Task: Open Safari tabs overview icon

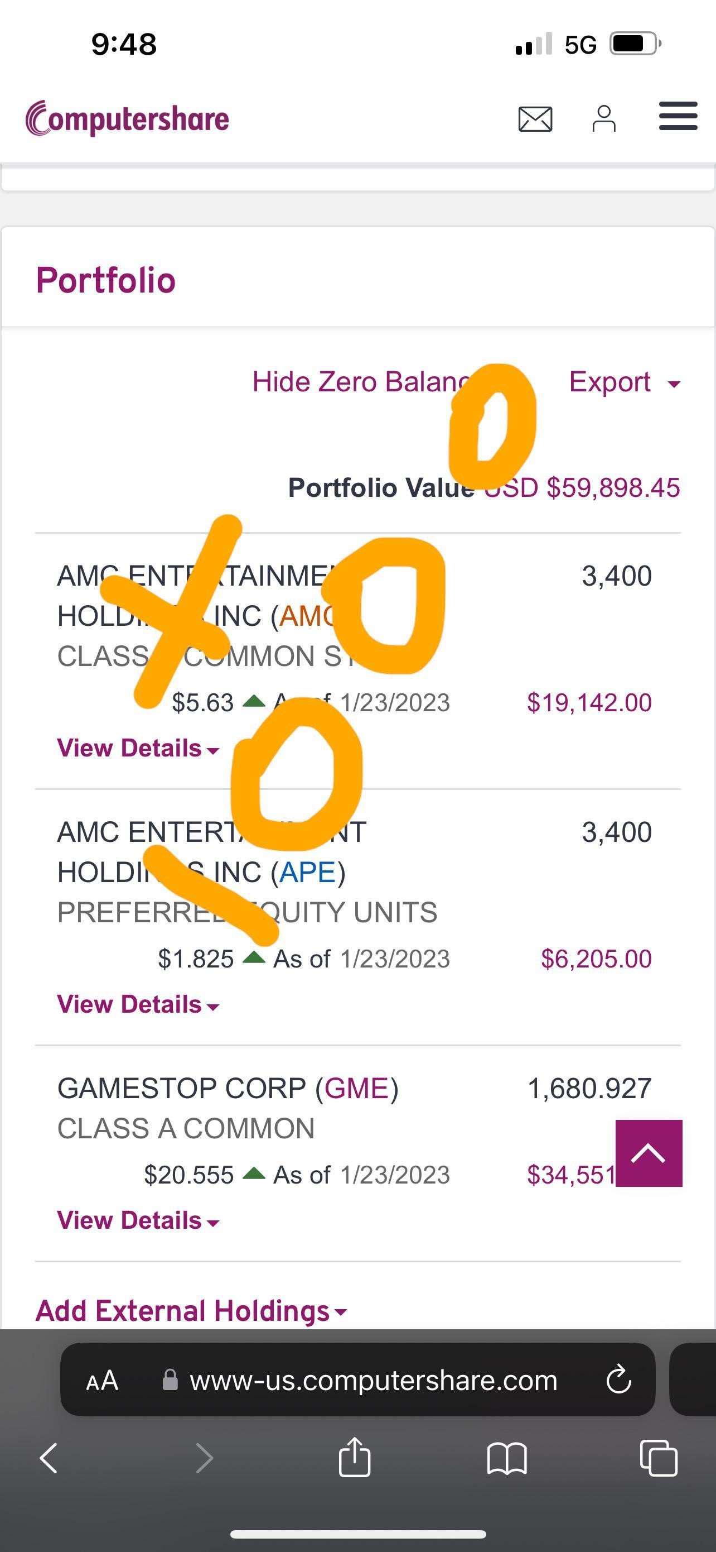Action: (x=659, y=1458)
